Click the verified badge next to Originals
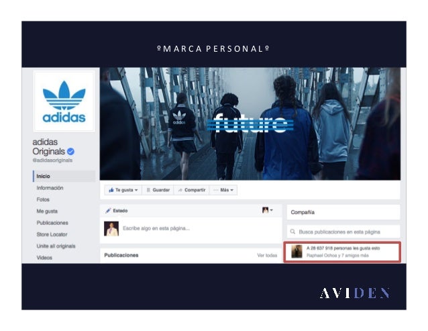The image size is (428, 331). pyautogui.click(x=70, y=151)
